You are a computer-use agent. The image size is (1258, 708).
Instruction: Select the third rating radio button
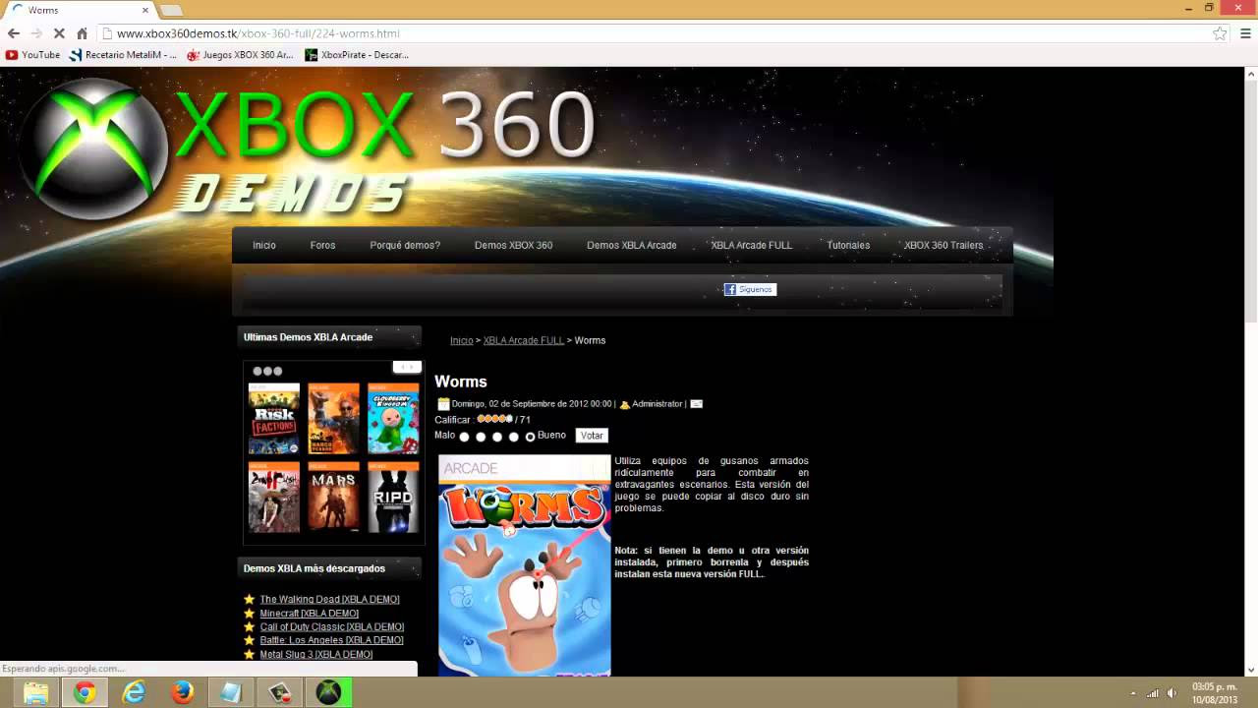(497, 437)
